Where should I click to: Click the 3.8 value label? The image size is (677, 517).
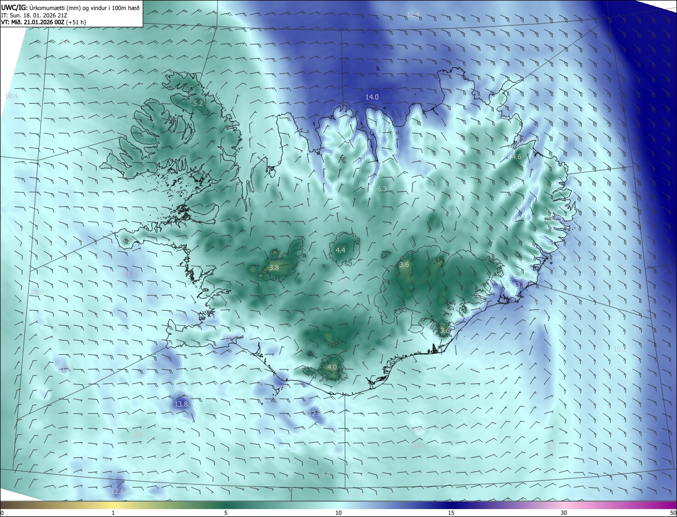[x=274, y=268]
